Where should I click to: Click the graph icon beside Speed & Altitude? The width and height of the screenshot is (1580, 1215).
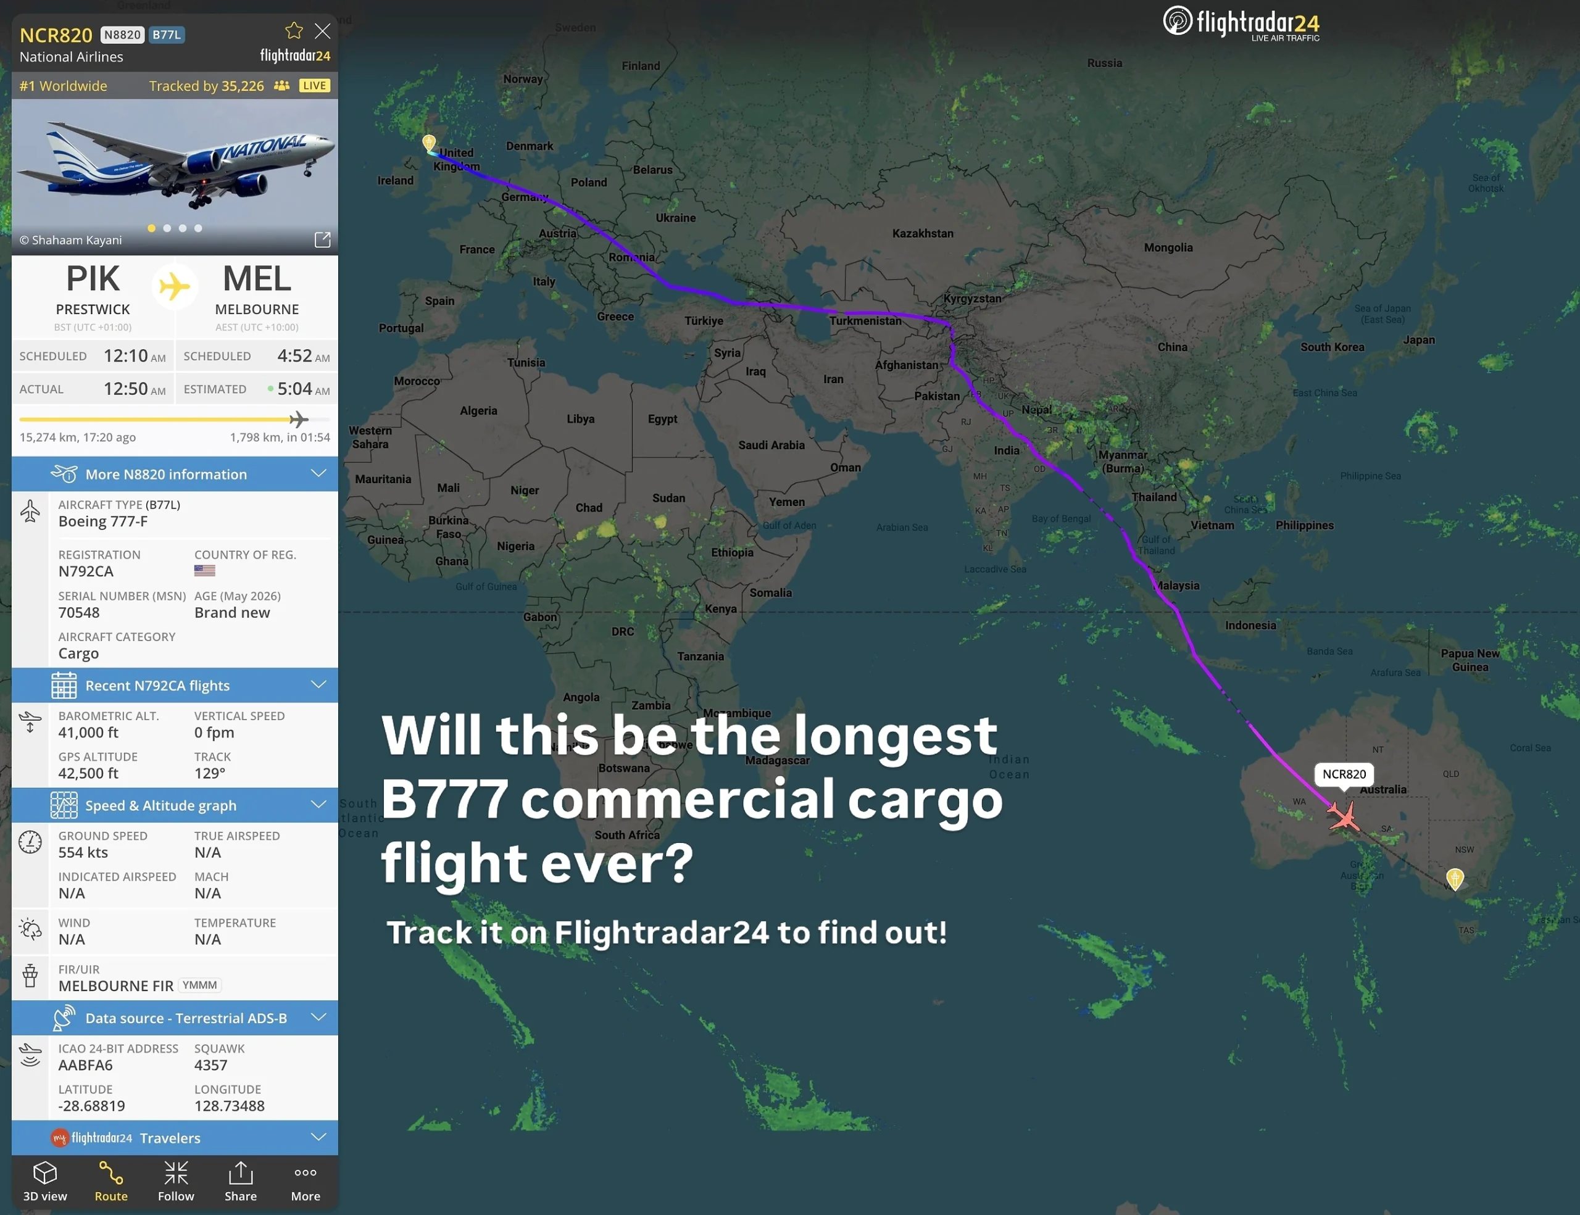pyautogui.click(x=64, y=805)
